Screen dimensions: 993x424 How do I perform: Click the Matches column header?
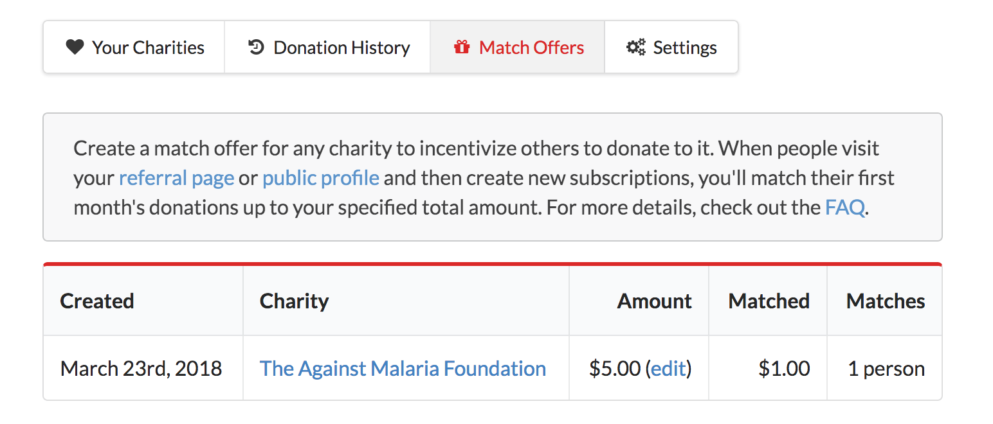(885, 301)
